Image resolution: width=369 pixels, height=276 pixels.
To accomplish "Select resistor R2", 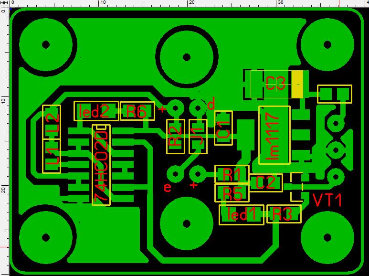I will click(176, 137).
